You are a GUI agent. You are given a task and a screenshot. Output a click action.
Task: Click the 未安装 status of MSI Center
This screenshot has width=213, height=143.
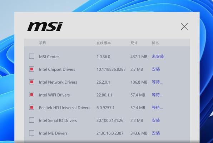(158, 56)
